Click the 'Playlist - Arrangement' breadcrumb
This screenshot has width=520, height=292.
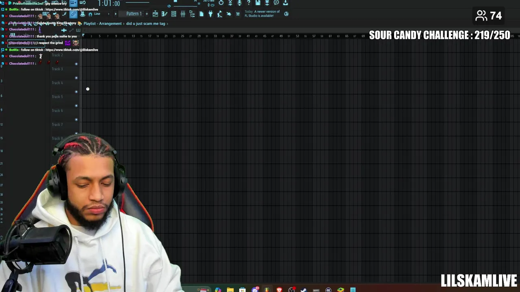(102, 24)
